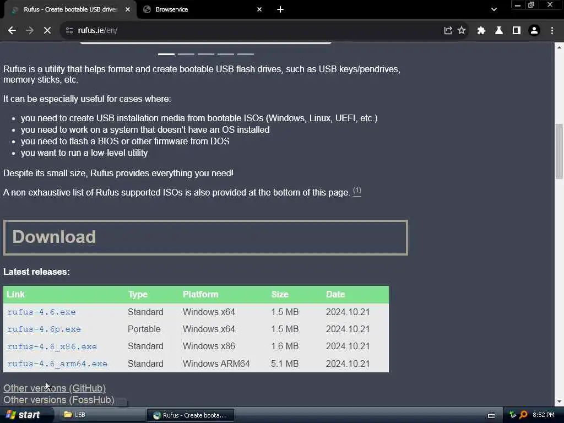Select the Rufus taskbar window button
This screenshot has height=423, width=564.
[x=191, y=415]
